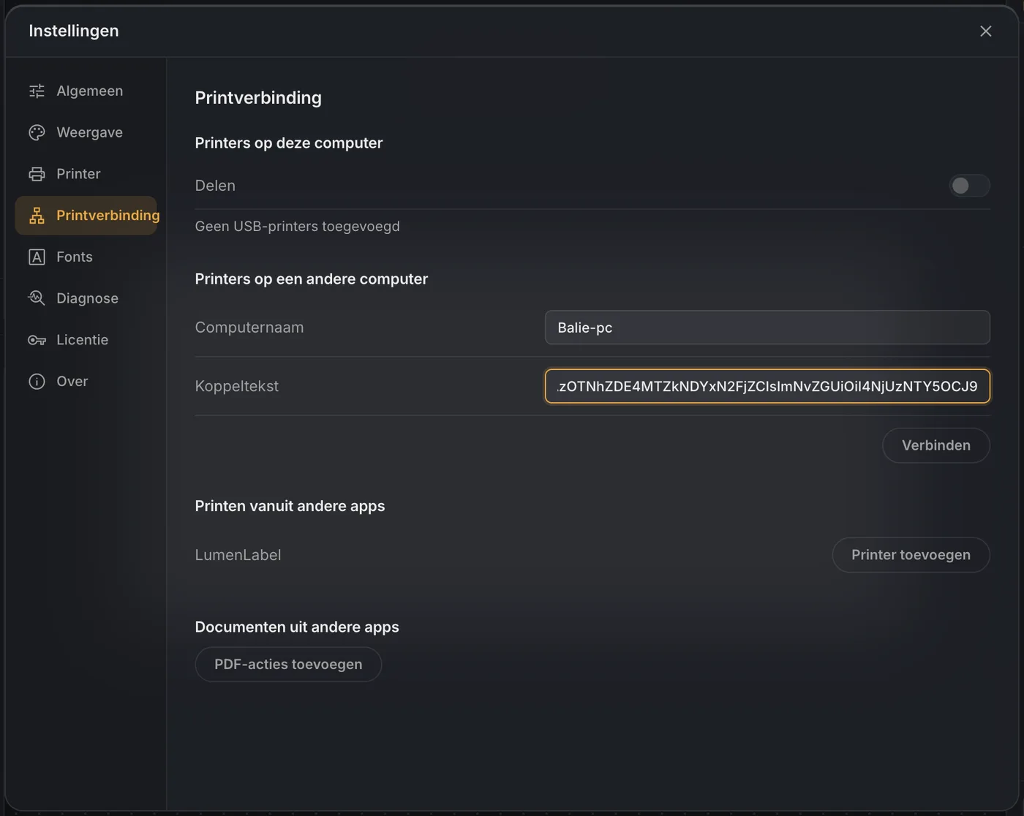Click the Printer icon in sidebar
1024x816 pixels.
click(x=37, y=174)
